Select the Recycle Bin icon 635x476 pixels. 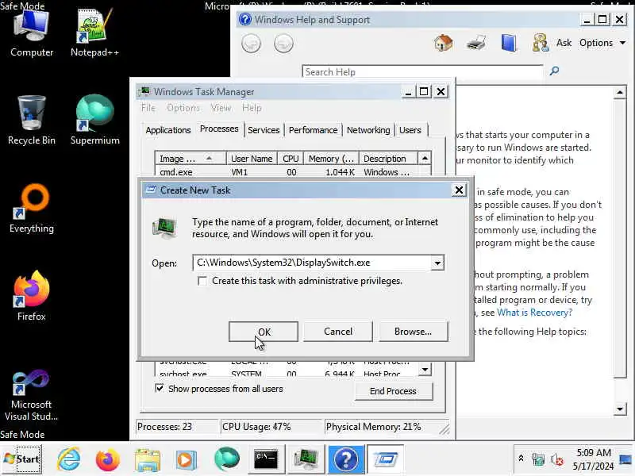point(32,121)
